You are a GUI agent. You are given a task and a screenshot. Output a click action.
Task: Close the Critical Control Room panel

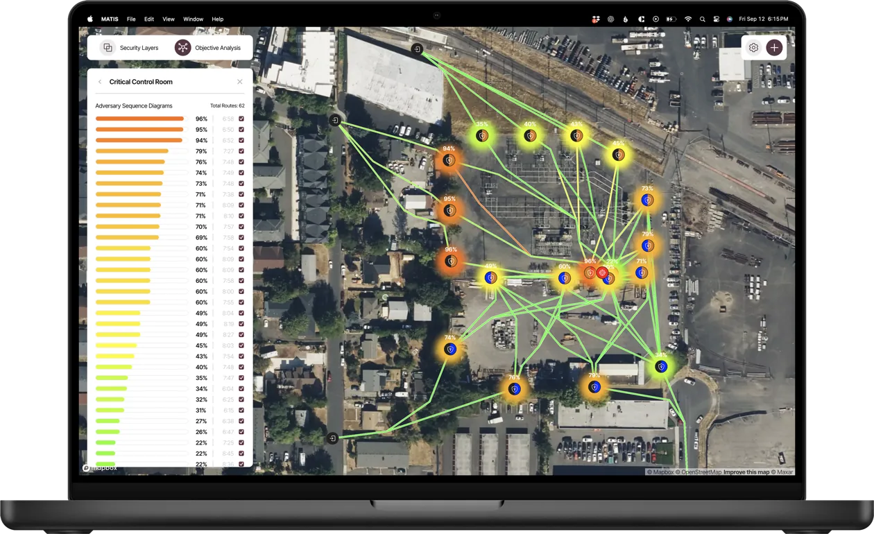(240, 82)
